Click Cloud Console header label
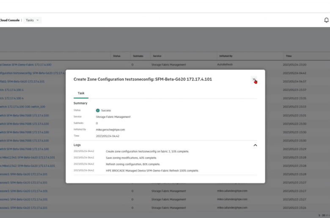 click(x=10, y=20)
